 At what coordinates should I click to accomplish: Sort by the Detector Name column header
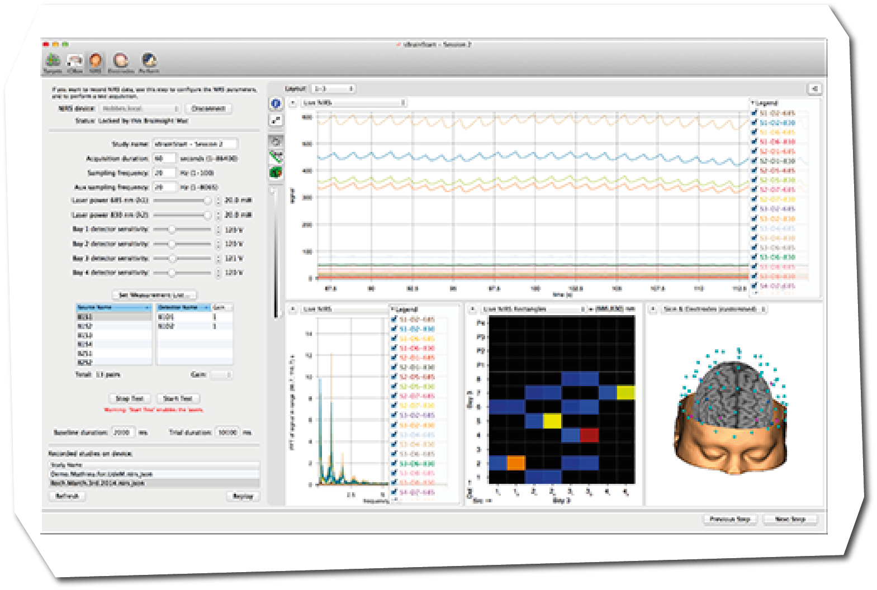pyautogui.click(x=183, y=307)
